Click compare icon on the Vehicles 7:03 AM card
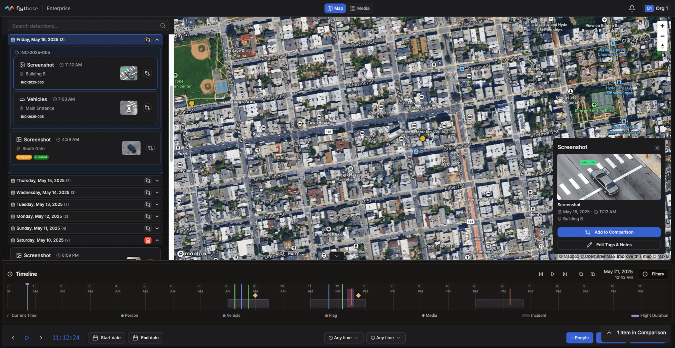 point(147,108)
